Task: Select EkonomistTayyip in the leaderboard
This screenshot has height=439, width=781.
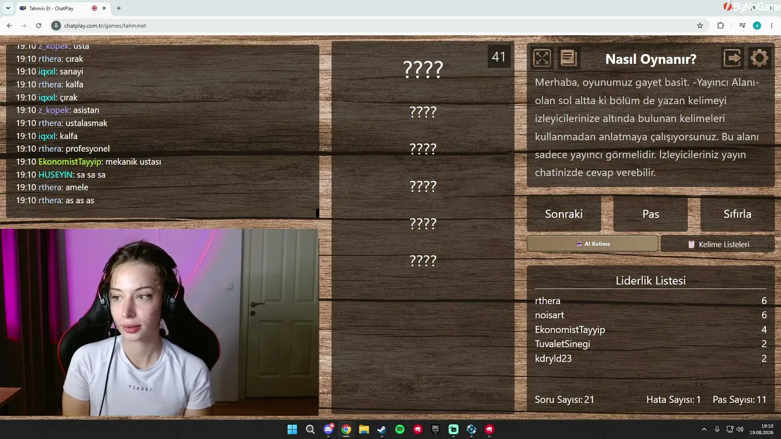Action: coord(570,330)
